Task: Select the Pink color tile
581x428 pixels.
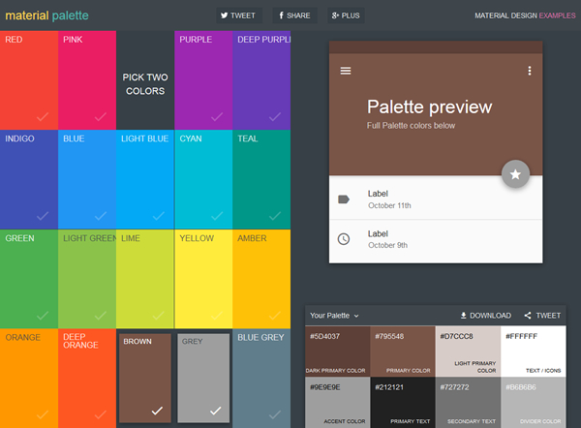Action: click(x=87, y=80)
